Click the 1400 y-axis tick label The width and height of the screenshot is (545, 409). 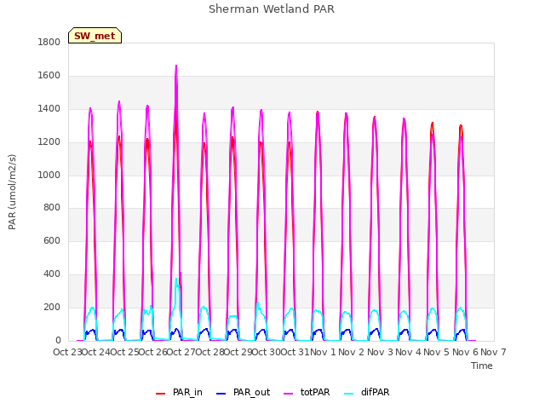coord(49,108)
